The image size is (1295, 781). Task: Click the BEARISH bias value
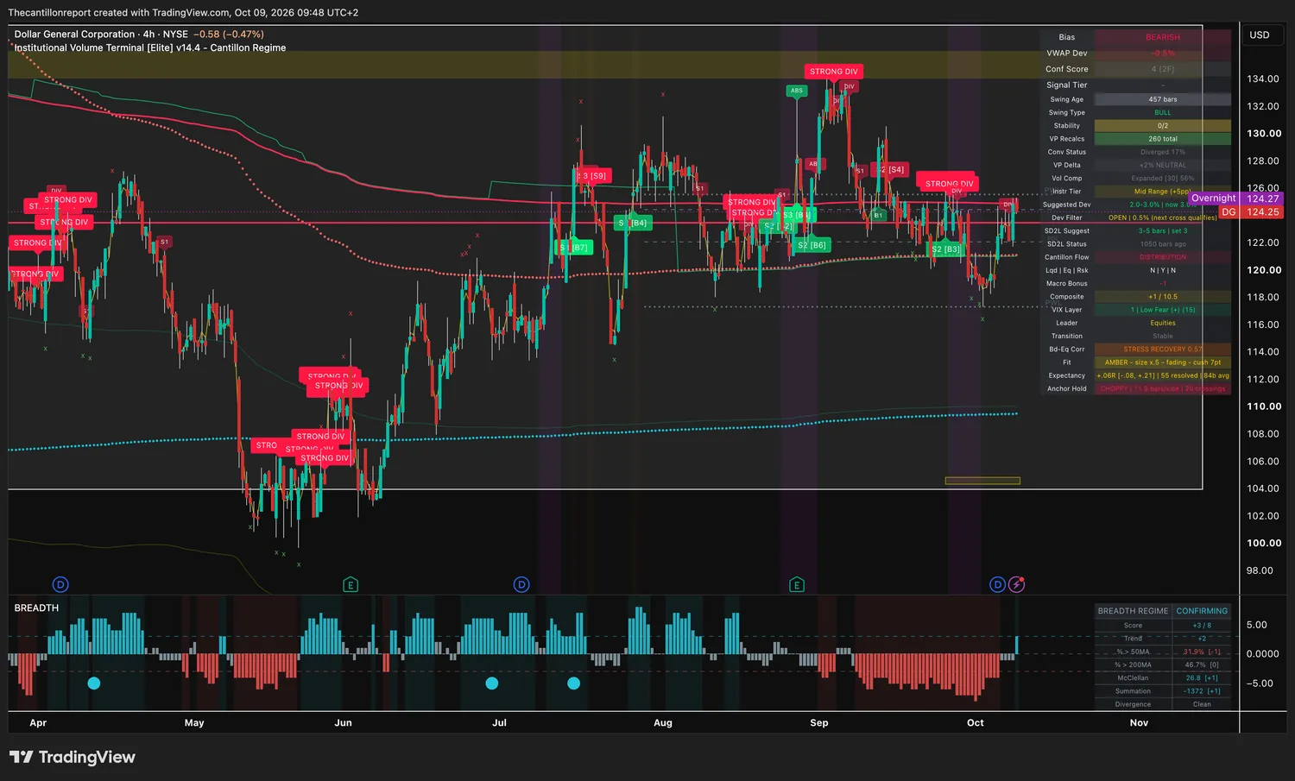point(1163,37)
